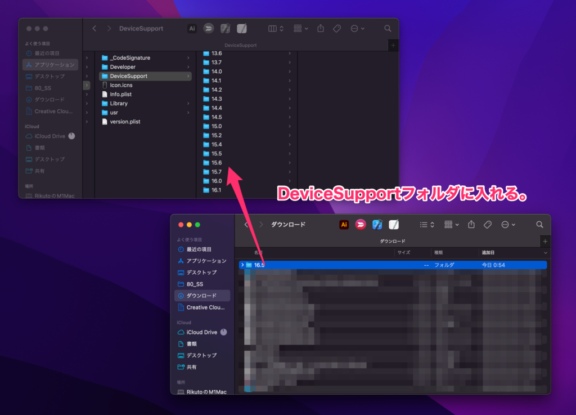Sort by the 種類 column header
The image size is (576, 415).
click(x=438, y=252)
